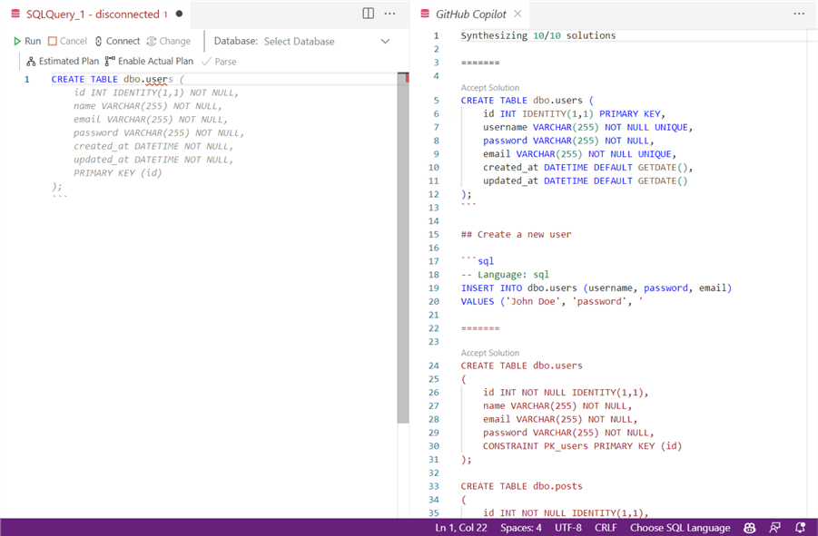Click the Change connection button
Image resolution: width=818 pixels, height=536 pixels.
pyautogui.click(x=169, y=41)
